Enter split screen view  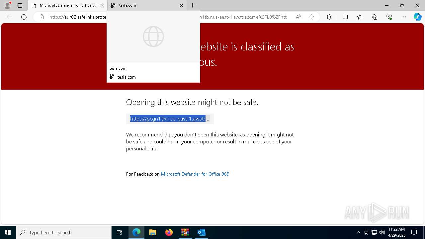point(345,17)
